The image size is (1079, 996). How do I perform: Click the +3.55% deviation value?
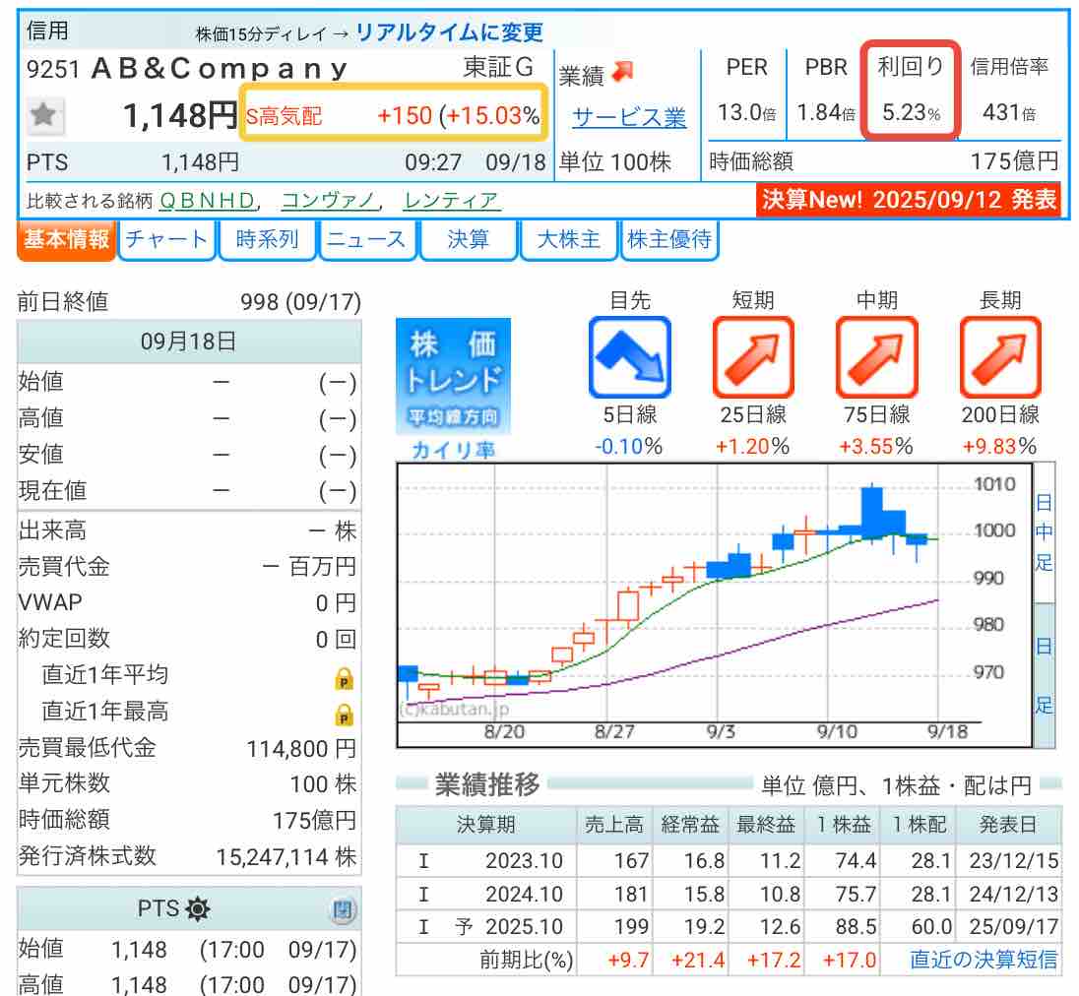pyautogui.click(x=876, y=447)
